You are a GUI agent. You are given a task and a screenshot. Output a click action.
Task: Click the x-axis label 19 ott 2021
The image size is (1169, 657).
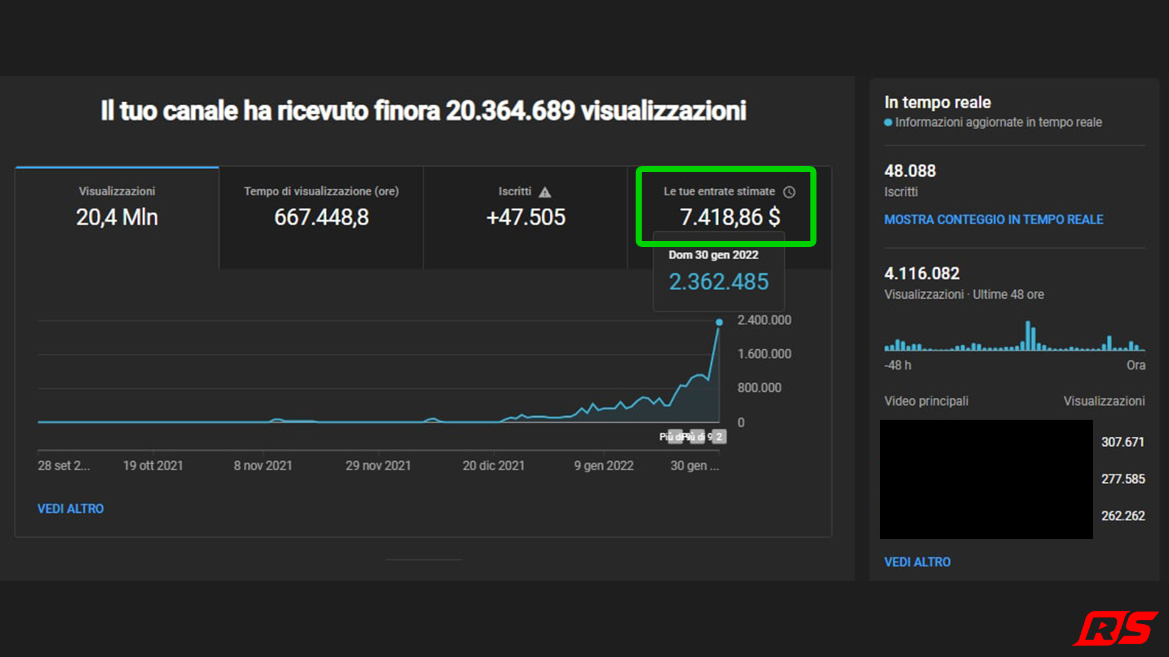153,466
